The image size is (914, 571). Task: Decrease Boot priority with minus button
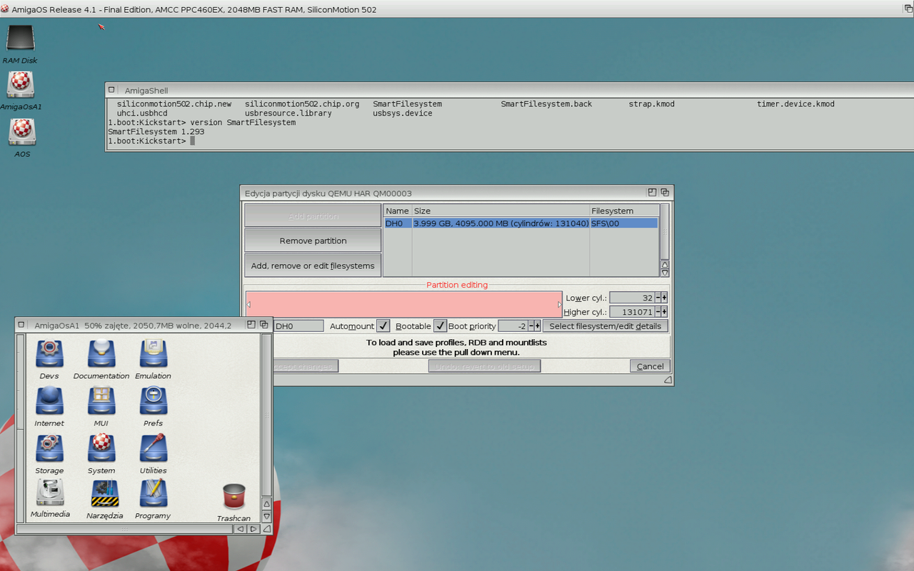(531, 325)
